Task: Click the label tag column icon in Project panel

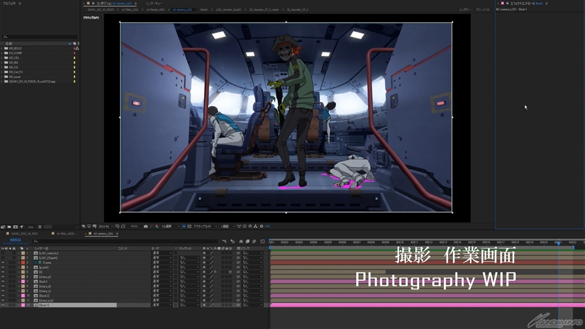Action: click(74, 44)
